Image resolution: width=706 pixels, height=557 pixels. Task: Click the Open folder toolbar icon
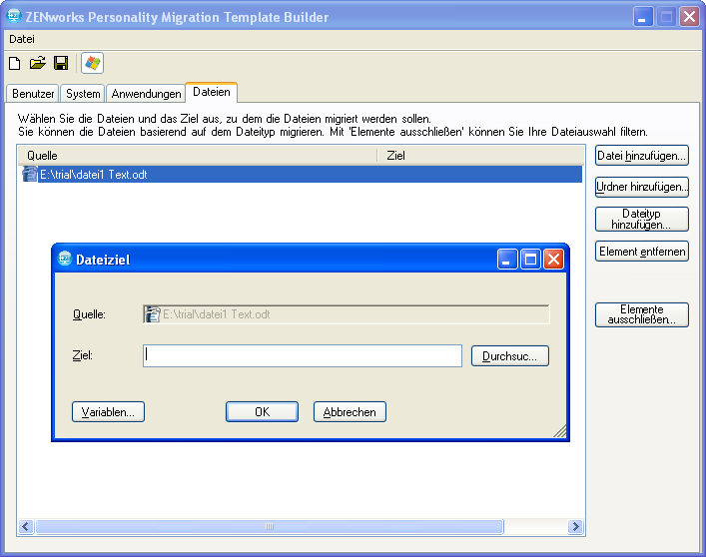click(38, 63)
